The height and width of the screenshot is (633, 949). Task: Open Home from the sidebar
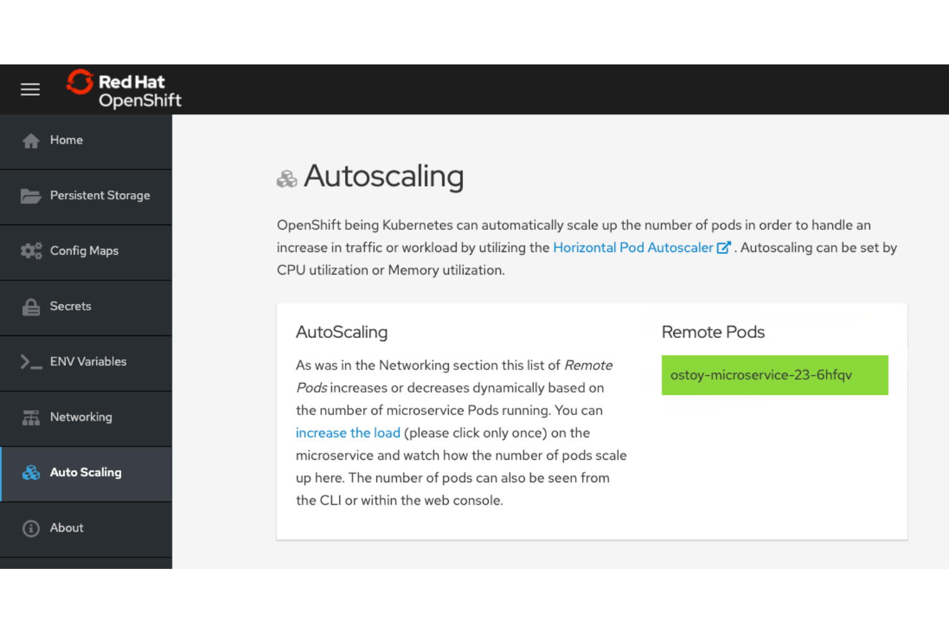click(66, 140)
